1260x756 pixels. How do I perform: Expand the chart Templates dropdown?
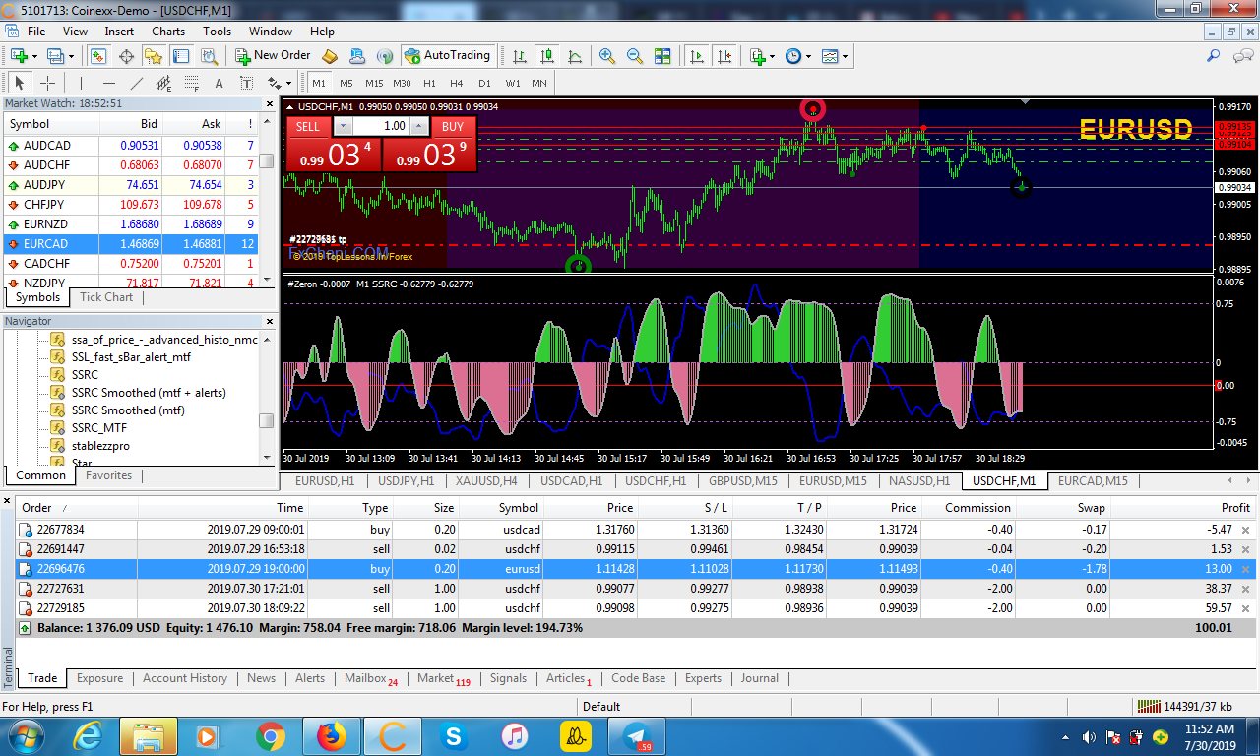[845, 56]
